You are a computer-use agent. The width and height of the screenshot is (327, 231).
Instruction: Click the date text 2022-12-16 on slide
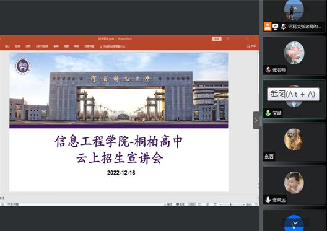click(121, 173)
